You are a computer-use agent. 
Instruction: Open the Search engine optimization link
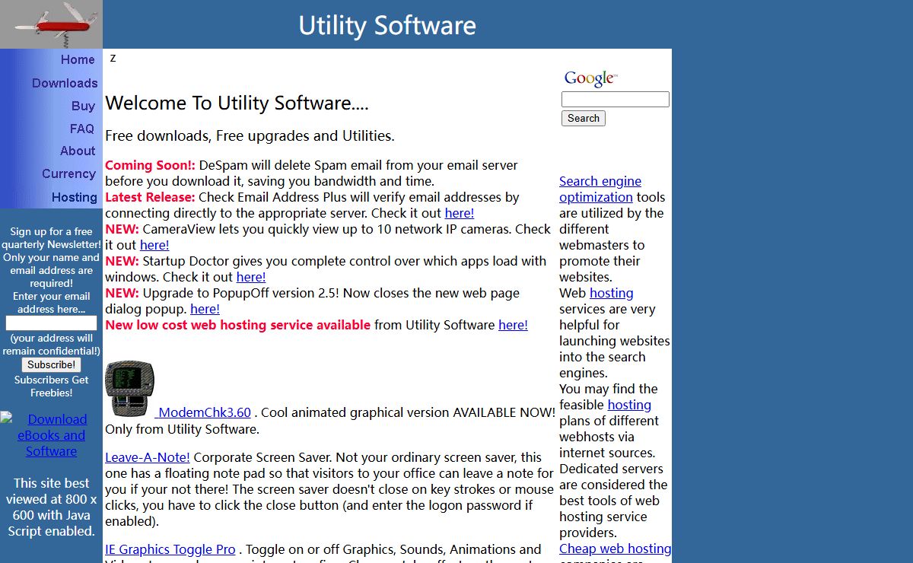tap(600, 189)
